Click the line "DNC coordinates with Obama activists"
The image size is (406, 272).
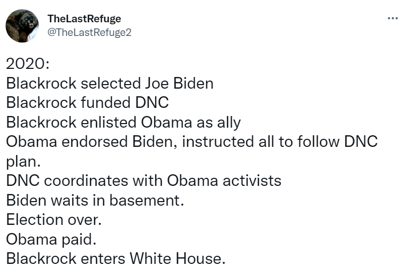click(144, 180)
